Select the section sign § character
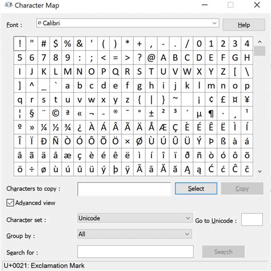 (x=32, y=113)
